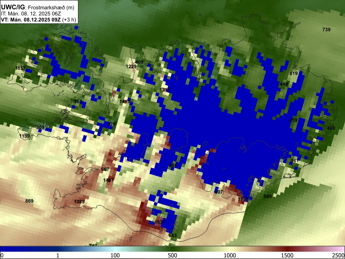Click the 961 value label
Screen dimensions: 345x259
coord(295,161)
